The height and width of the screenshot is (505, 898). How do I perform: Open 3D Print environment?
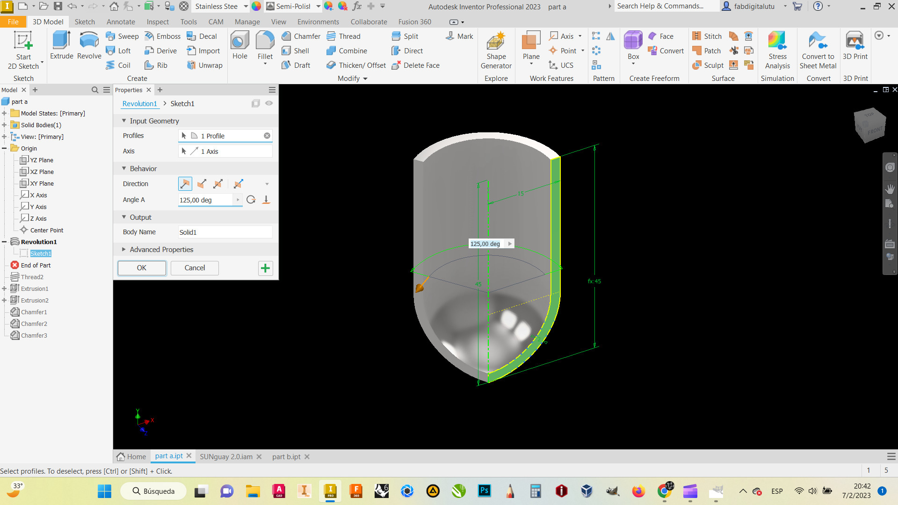click(855, 45)
